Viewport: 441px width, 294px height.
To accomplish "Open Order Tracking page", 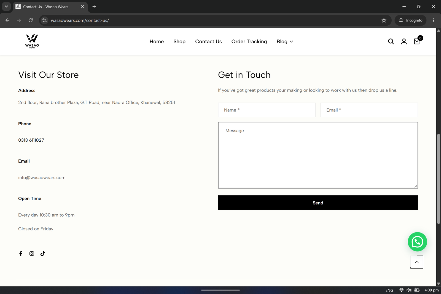I will click(x=249, y=41).
